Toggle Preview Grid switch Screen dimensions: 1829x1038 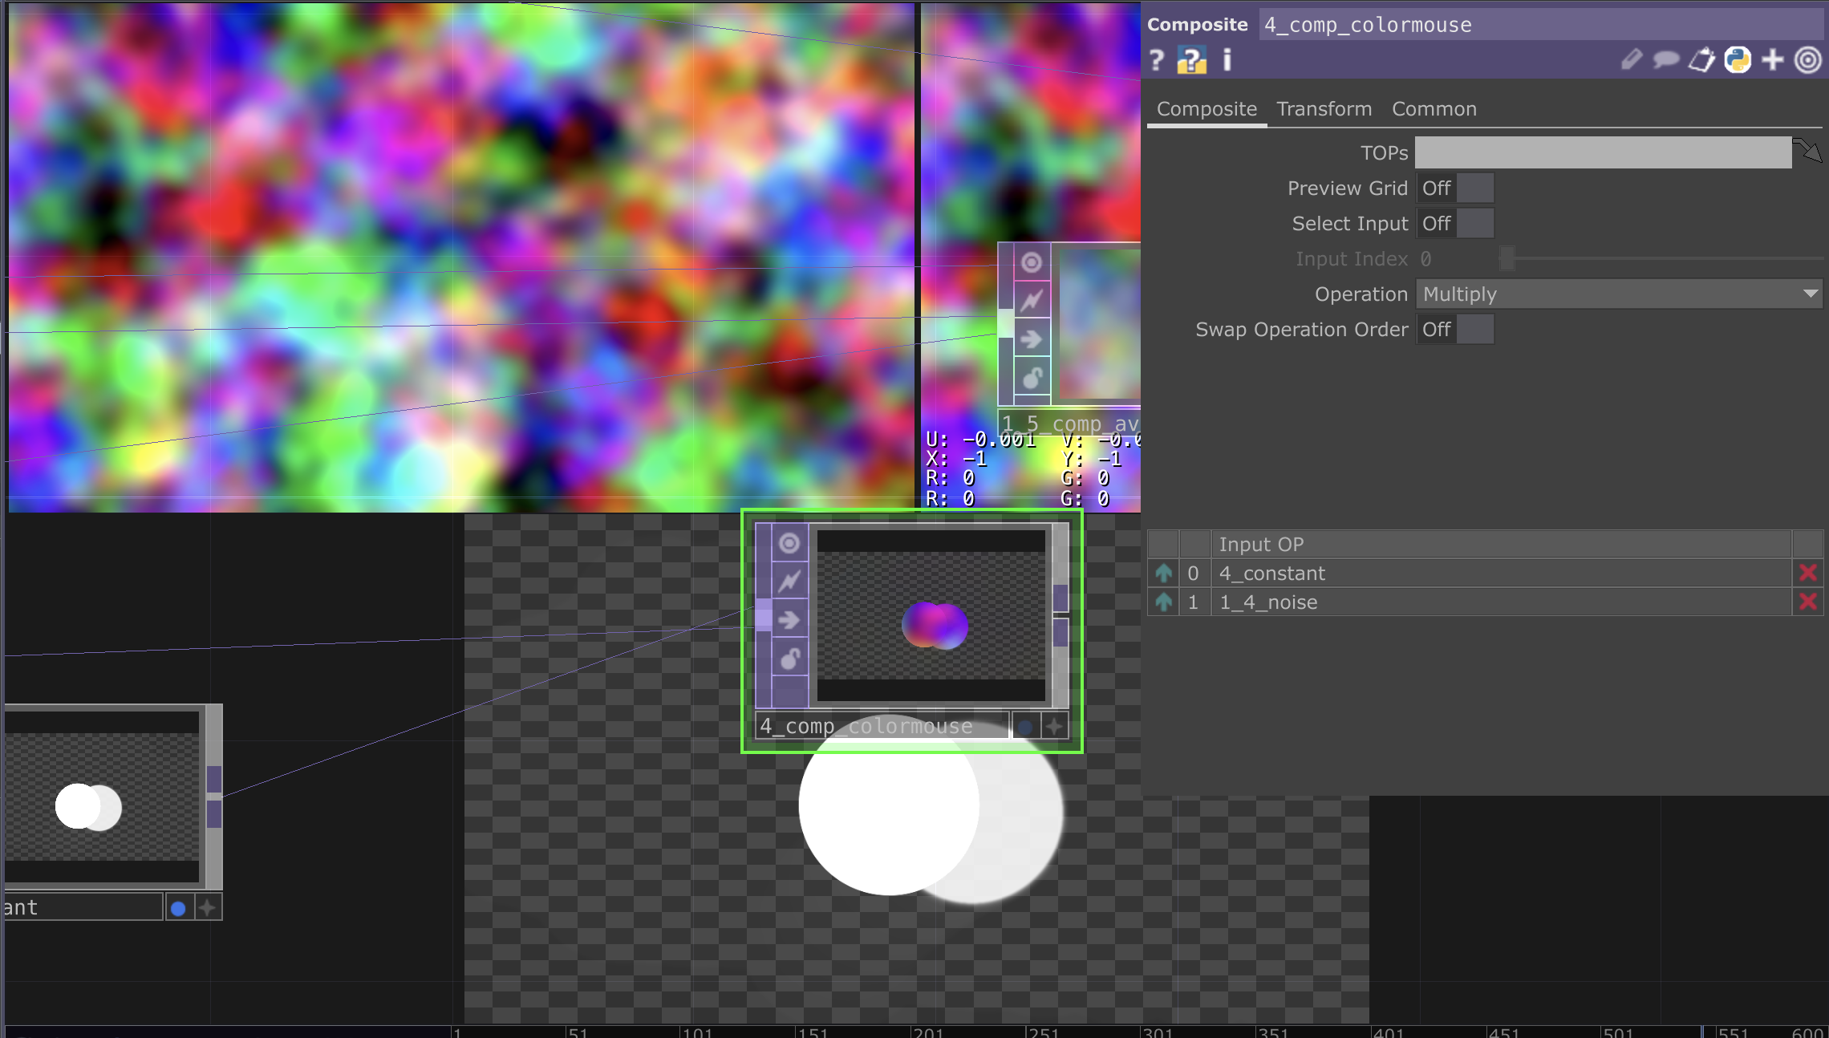coord(1454,189)
